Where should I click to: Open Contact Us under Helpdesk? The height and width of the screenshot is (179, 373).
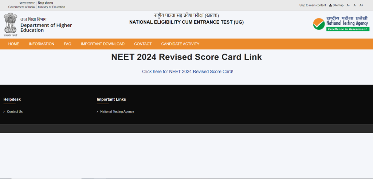[x=15, y=111]
